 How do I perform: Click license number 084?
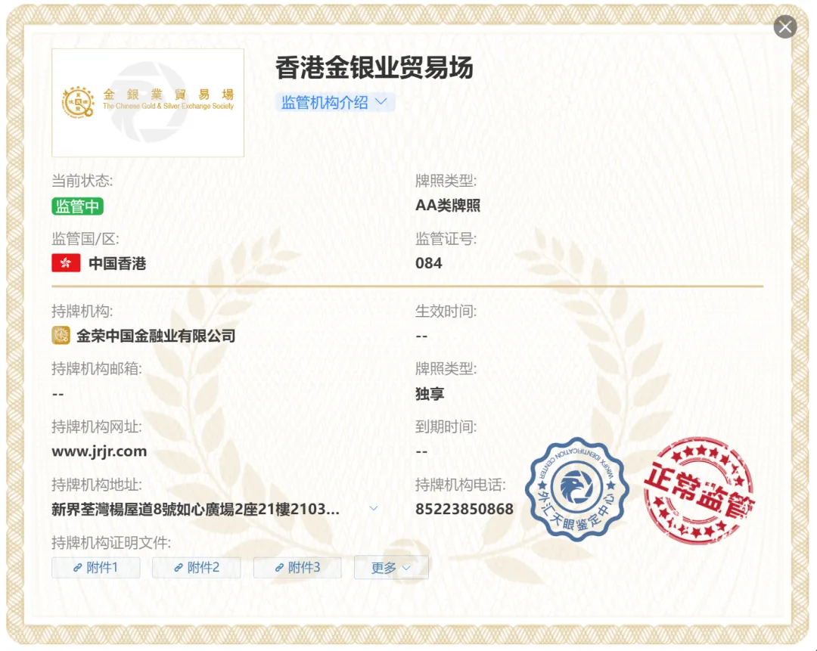point(429,263)
